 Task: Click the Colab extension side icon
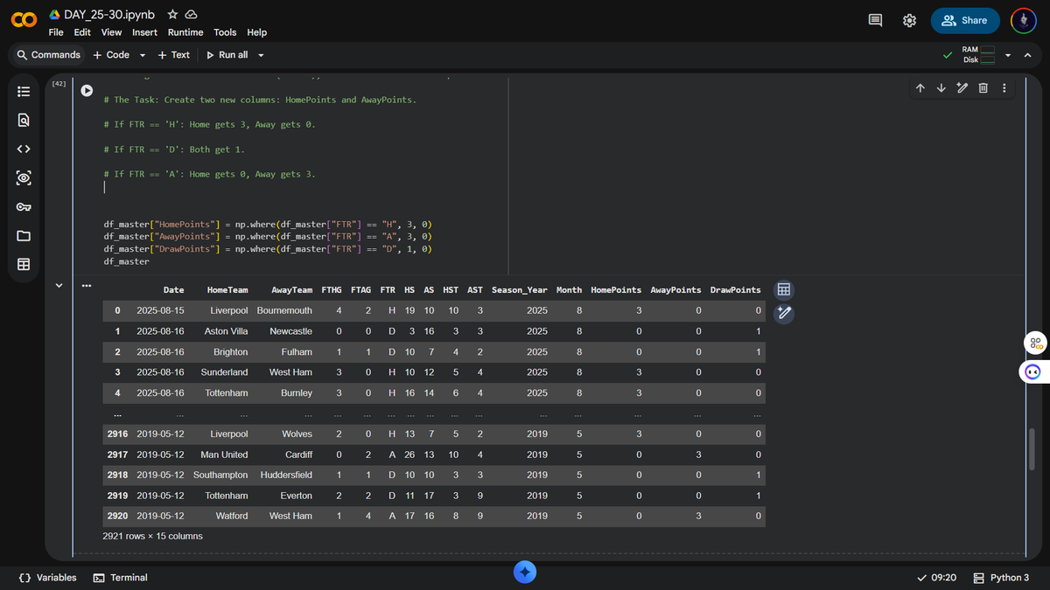click(1036, 343)
